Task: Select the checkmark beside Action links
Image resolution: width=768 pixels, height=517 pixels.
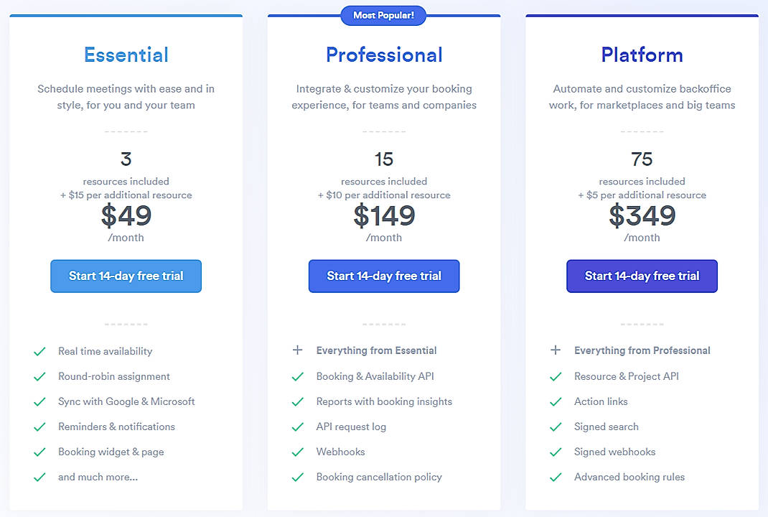Action: 556,401
